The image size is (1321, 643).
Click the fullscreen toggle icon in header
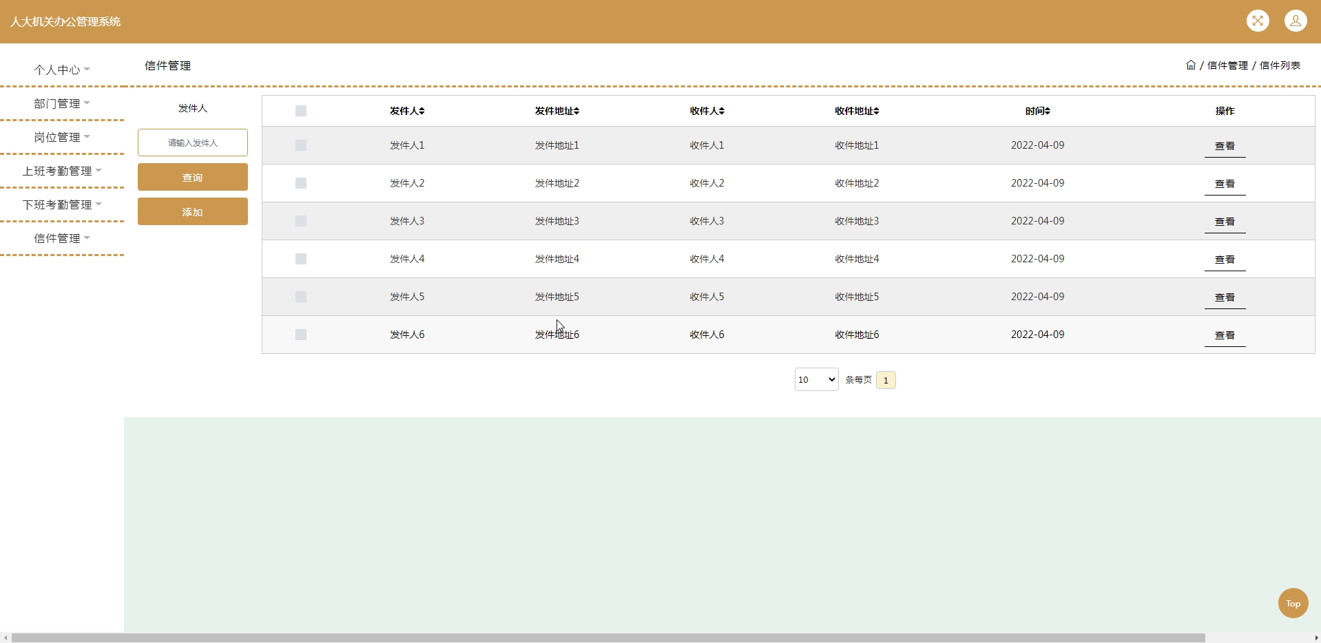1258,21
